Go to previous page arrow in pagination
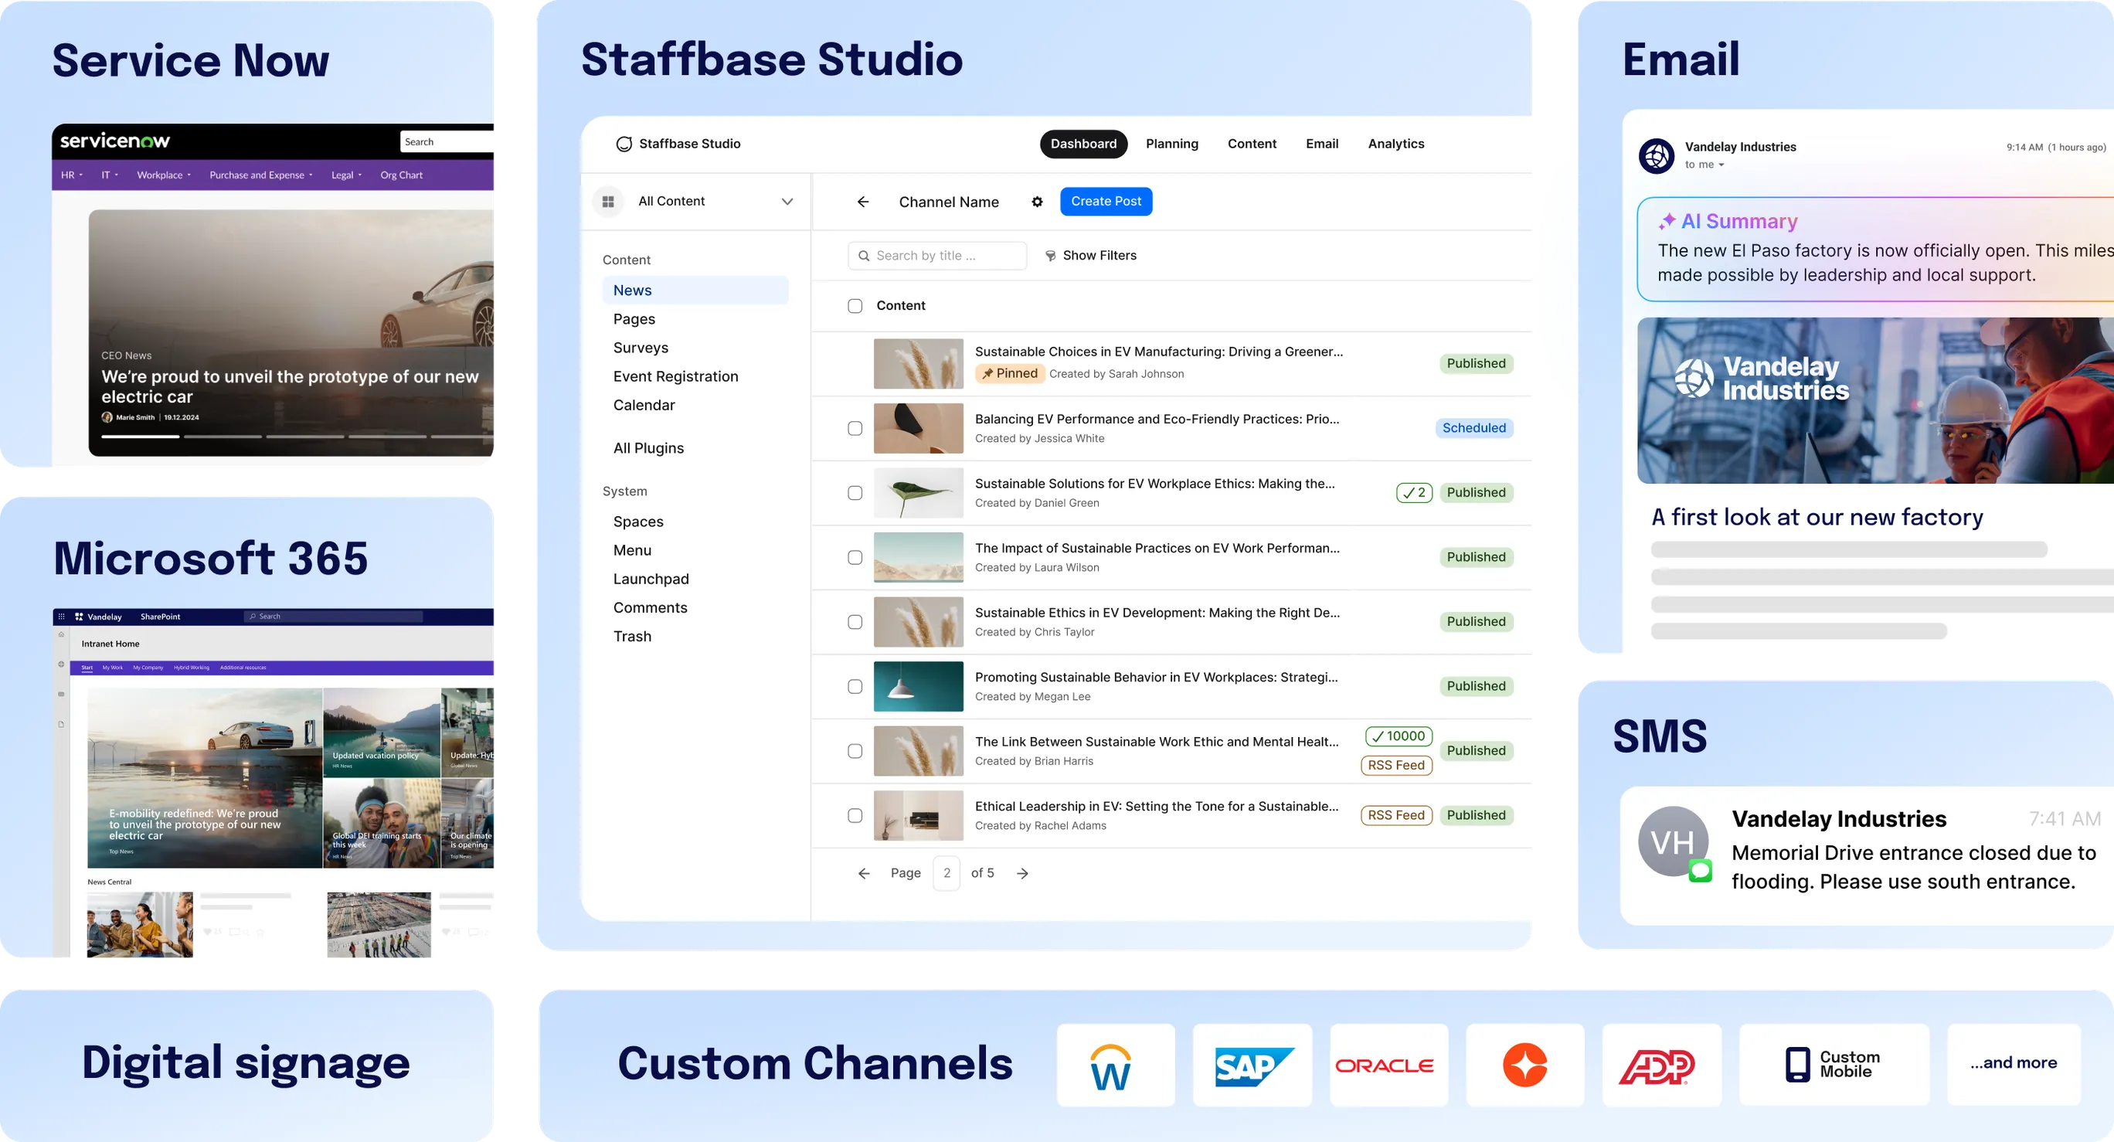This screenshot has height=1142, width=2114. pos(863,873)
